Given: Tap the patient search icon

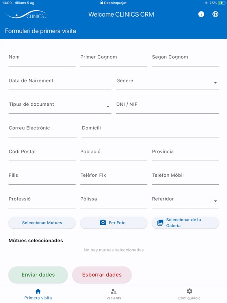Looking at the screenshot, I should (113, 291).
